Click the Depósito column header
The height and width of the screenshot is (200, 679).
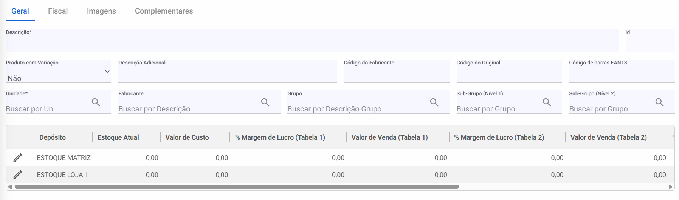click(53, 137)
